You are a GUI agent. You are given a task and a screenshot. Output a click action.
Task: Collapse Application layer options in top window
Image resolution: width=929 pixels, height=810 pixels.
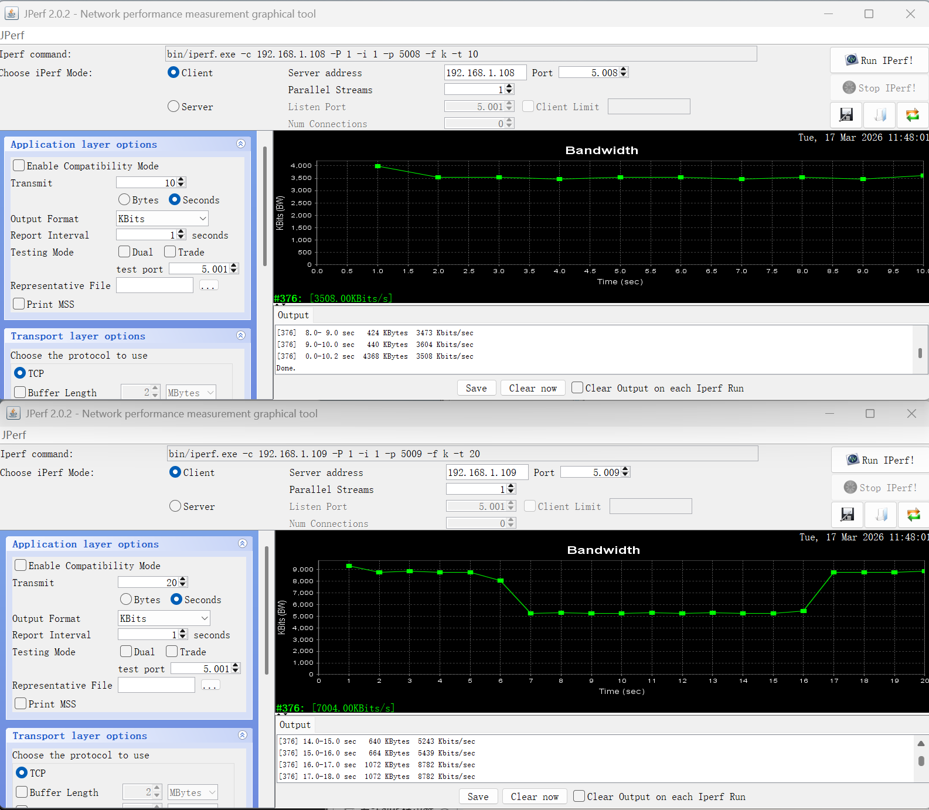point(241,144)
